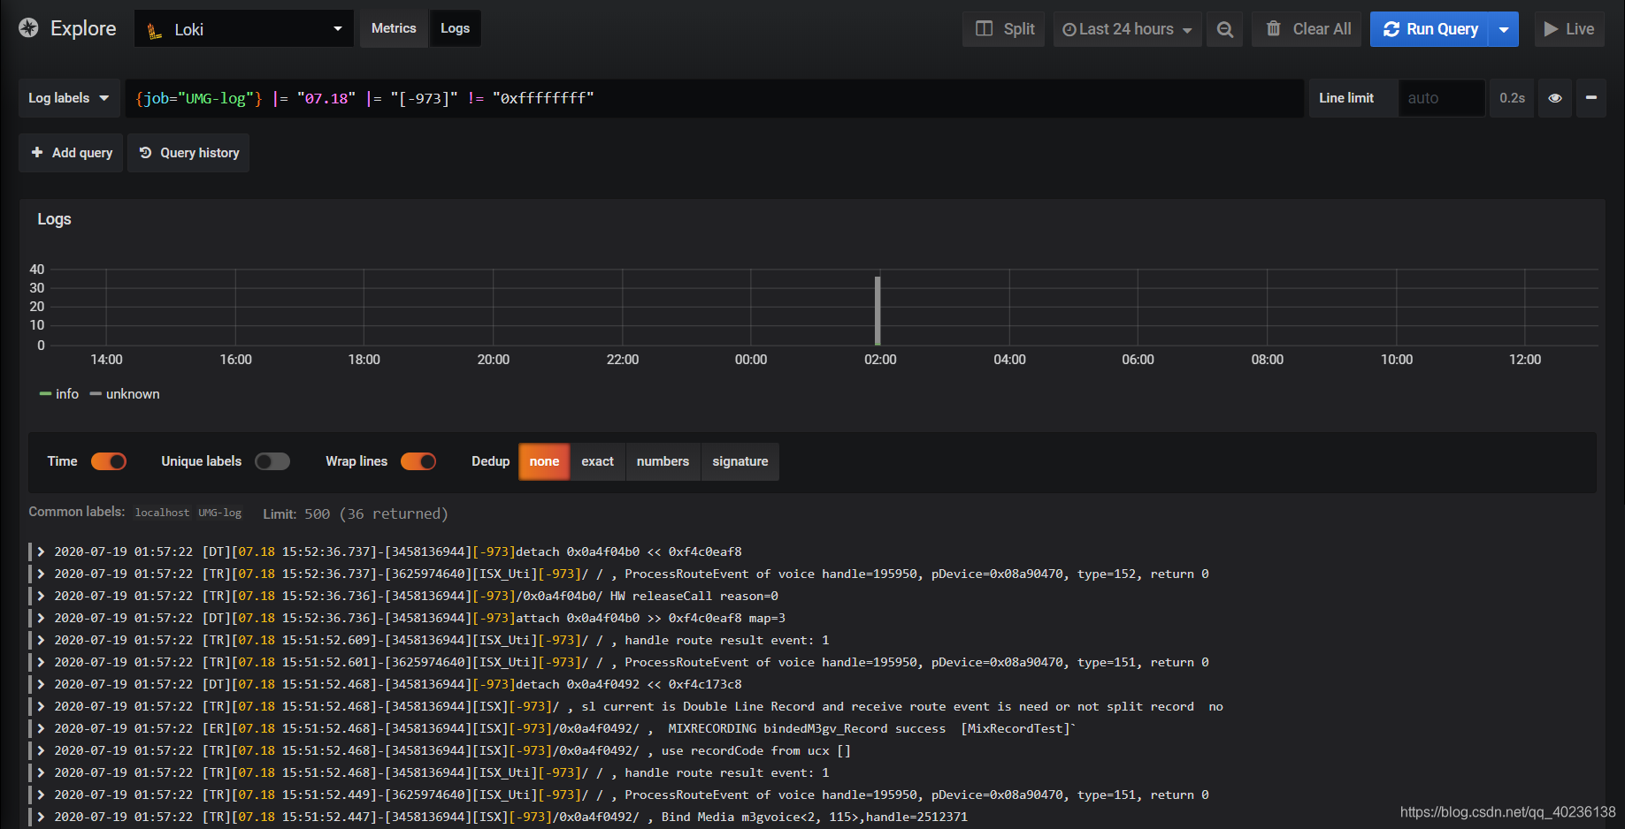Click the Line limit input
The image size is (1625, 829).
1441,98
